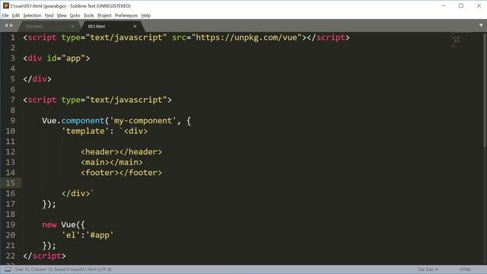
Task: Click the vertical scrollbar thumb
Action: pos(485,90)
